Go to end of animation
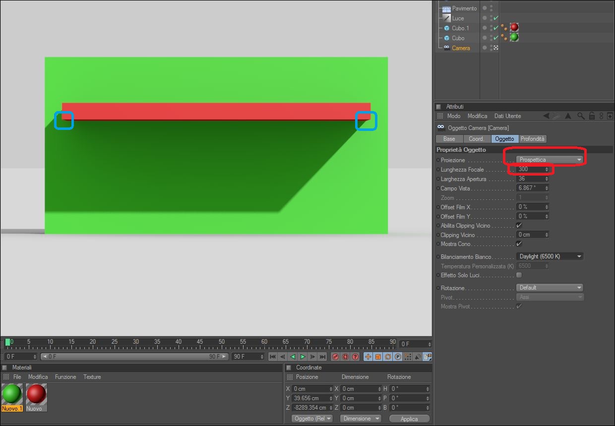The width and height of the screenshot is (615, 426). click(322, 357)
